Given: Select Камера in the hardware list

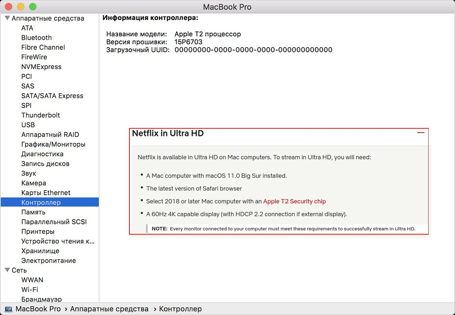Looking at the screenshot, I should 33,183.
